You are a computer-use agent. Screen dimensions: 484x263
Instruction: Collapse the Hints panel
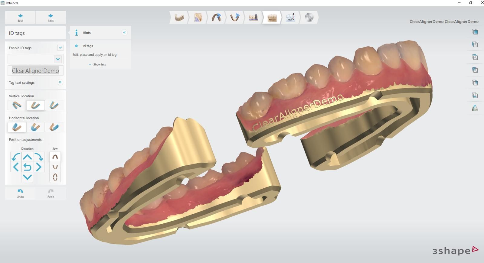(x=124, y=32)
